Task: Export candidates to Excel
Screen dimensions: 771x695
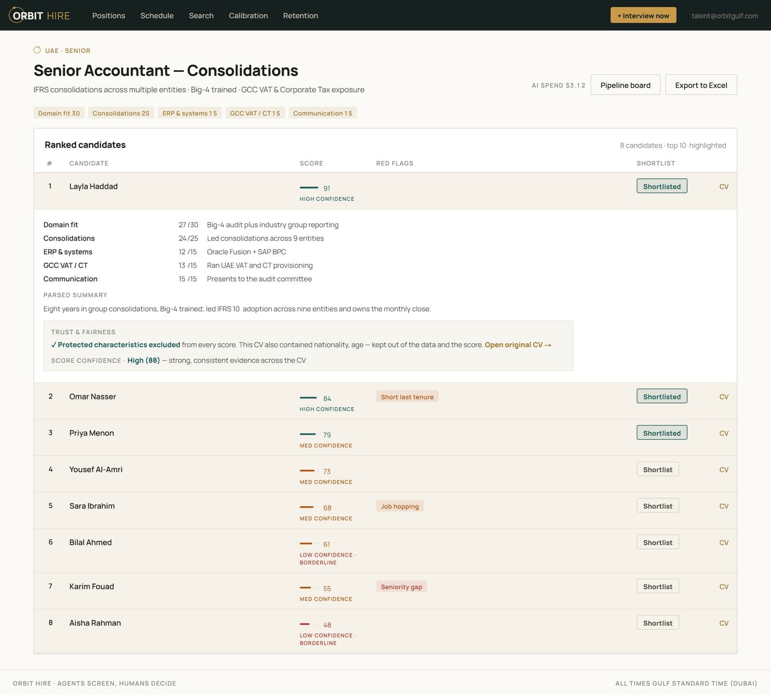Action: 701,85
